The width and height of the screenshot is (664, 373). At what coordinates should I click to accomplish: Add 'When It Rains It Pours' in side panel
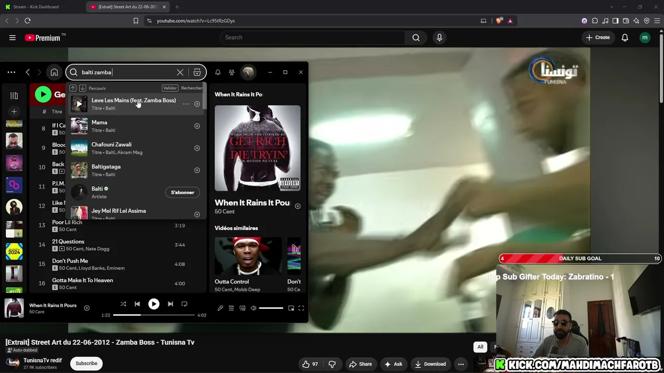pyautogui.click(x=298, y=206)
